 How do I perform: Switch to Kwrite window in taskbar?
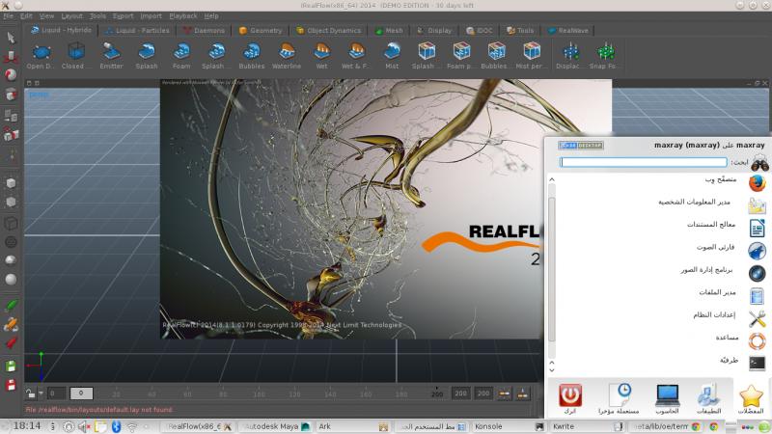(588, 426)
